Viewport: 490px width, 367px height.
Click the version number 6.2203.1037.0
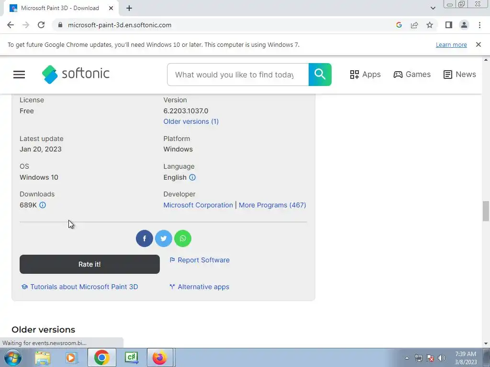(186, 111)
